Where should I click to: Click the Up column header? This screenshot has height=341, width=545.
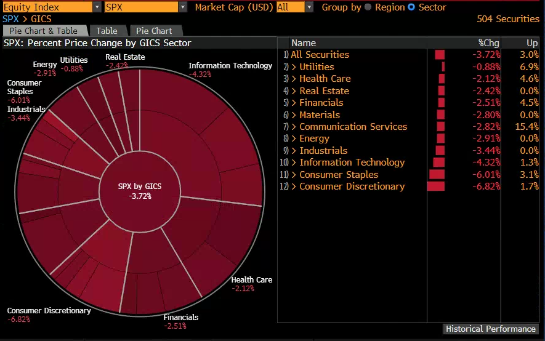pyautogui.click(x=532, y=43)
